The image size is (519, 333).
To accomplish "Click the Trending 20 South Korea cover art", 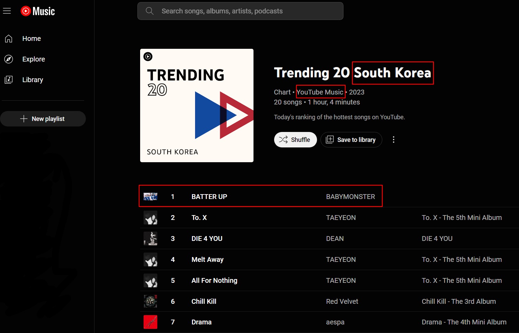I will pos(197,106).
